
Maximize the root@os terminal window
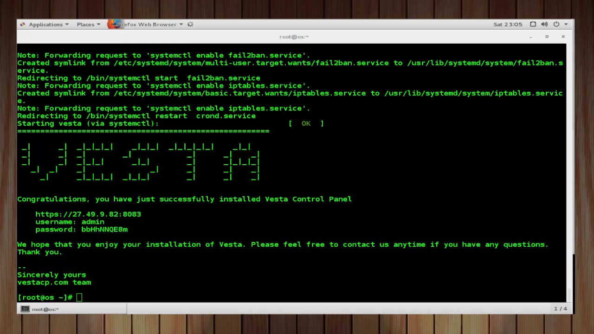[547, 37]
